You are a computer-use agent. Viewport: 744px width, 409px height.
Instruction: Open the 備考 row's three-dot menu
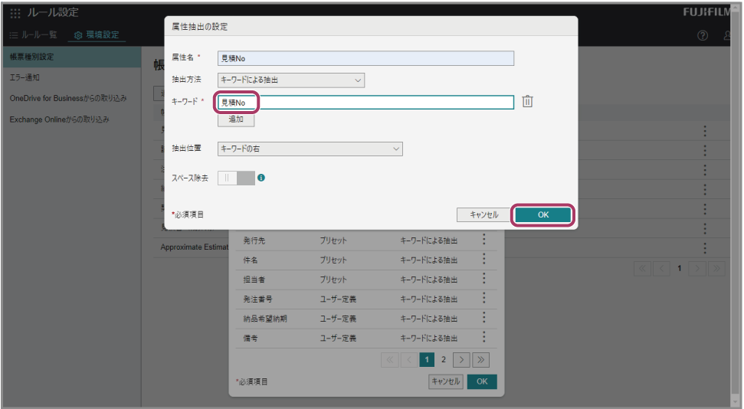pyautogui.click(x=484, y=336)
